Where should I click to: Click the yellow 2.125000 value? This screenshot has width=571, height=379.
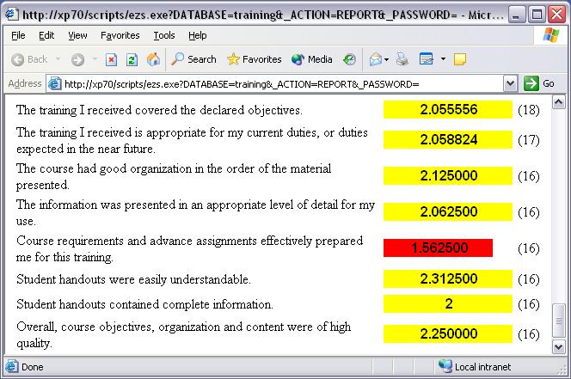[x=449, y=175]
